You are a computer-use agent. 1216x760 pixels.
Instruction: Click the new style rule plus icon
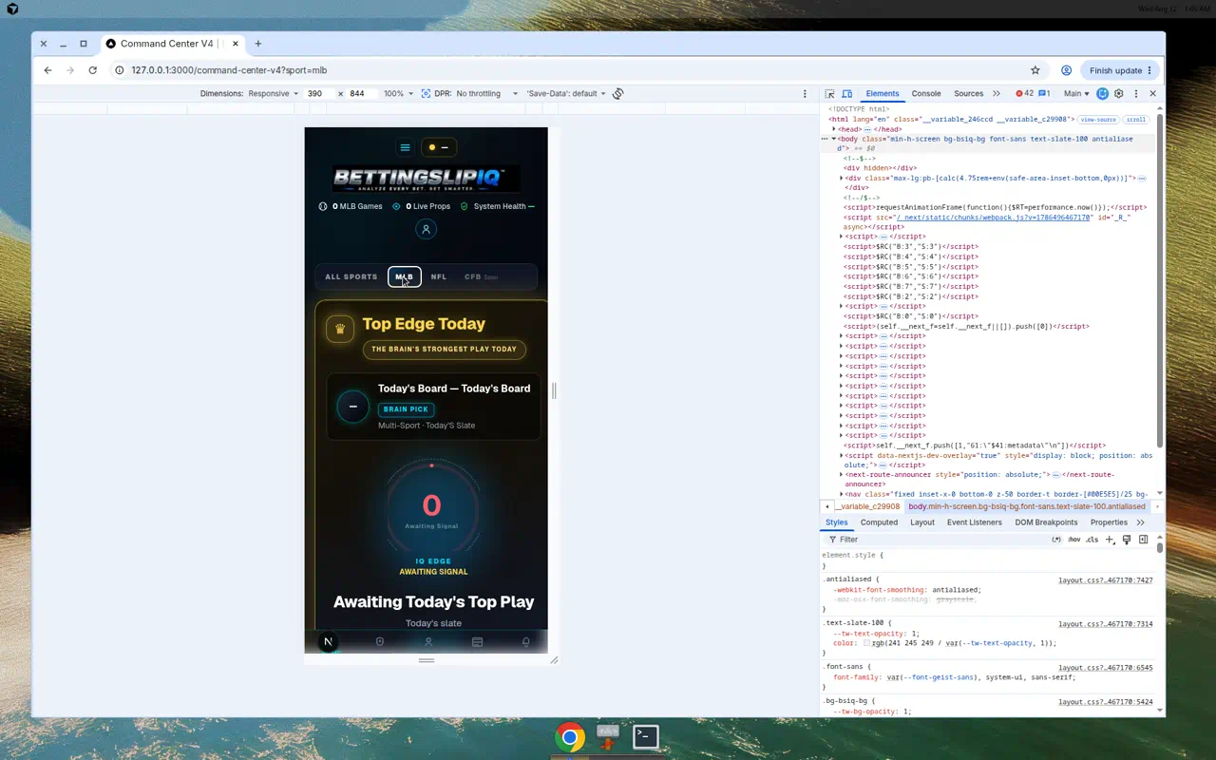coord(1110,540)
